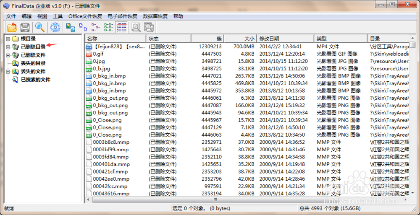Switch to the purple list view toolbar icon

tap(96, 27)
